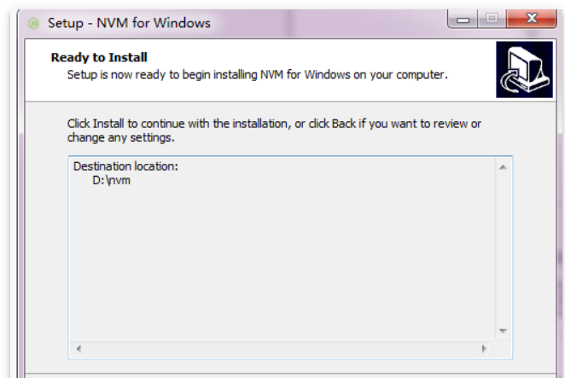Click the 'Setup - NVM for Windows' title
Screen dimensions: 565x378
[129, 23]
